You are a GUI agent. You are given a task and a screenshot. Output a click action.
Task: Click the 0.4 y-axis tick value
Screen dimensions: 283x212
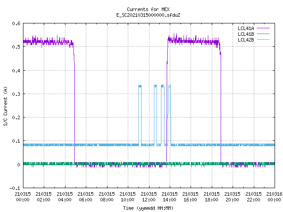[x=16, y=71]
